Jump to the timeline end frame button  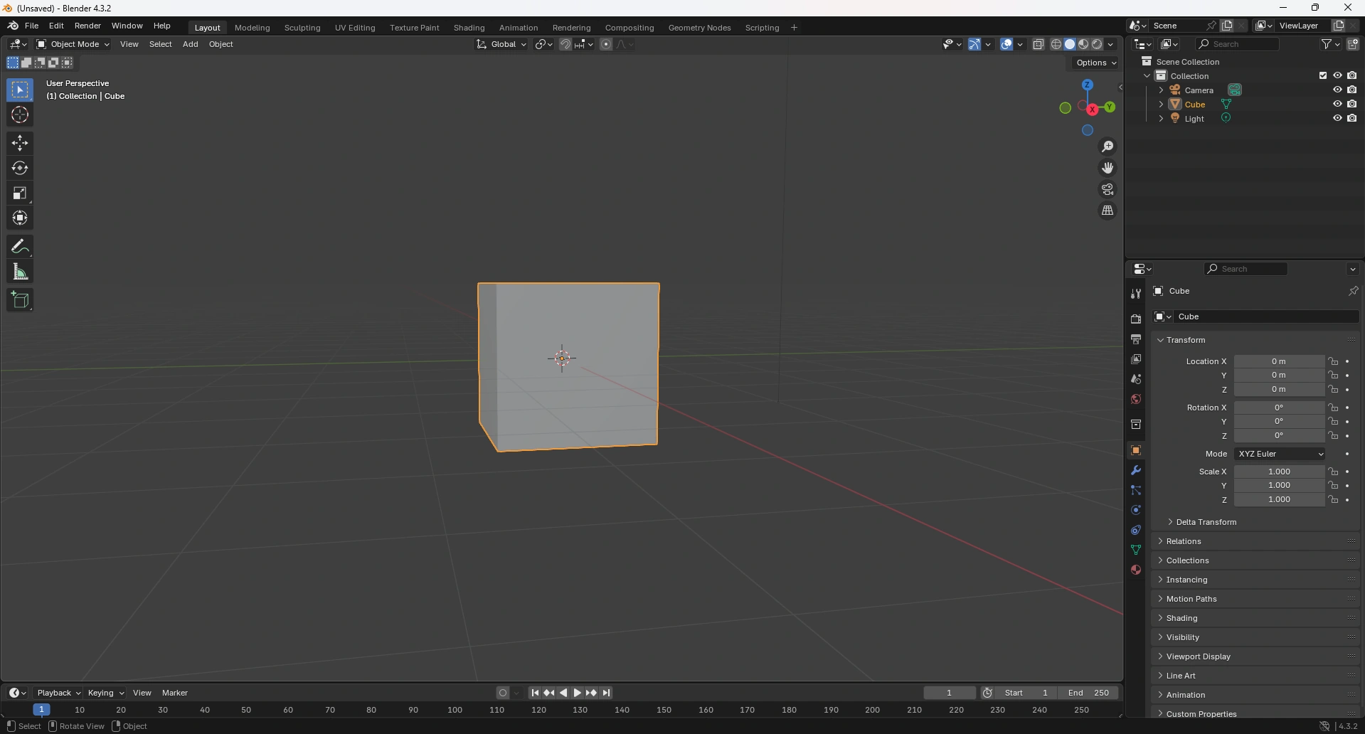(x=607, y=693)
